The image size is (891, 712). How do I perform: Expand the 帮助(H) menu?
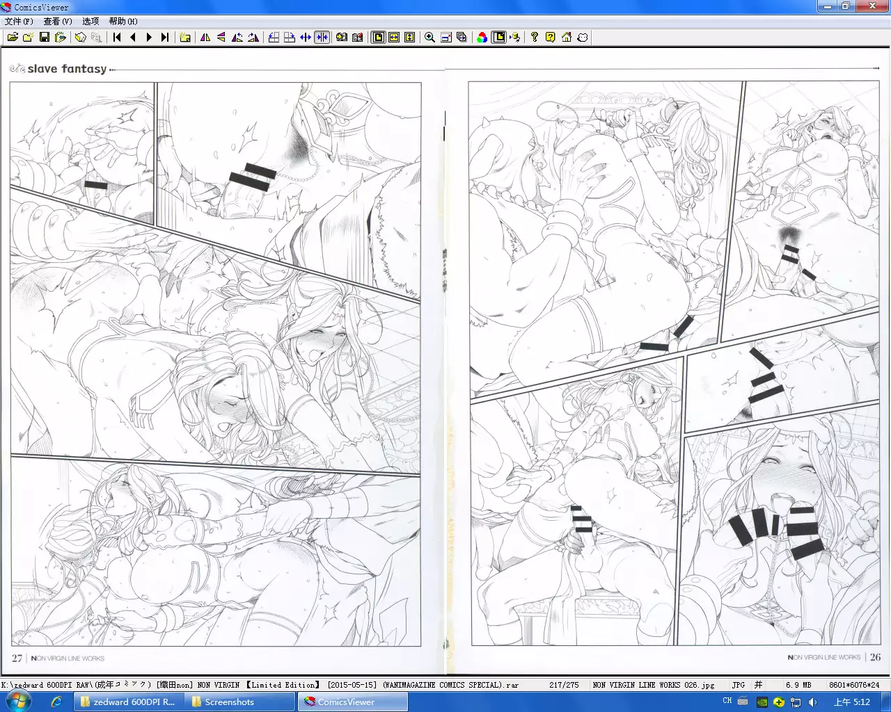tap(123, 22)
